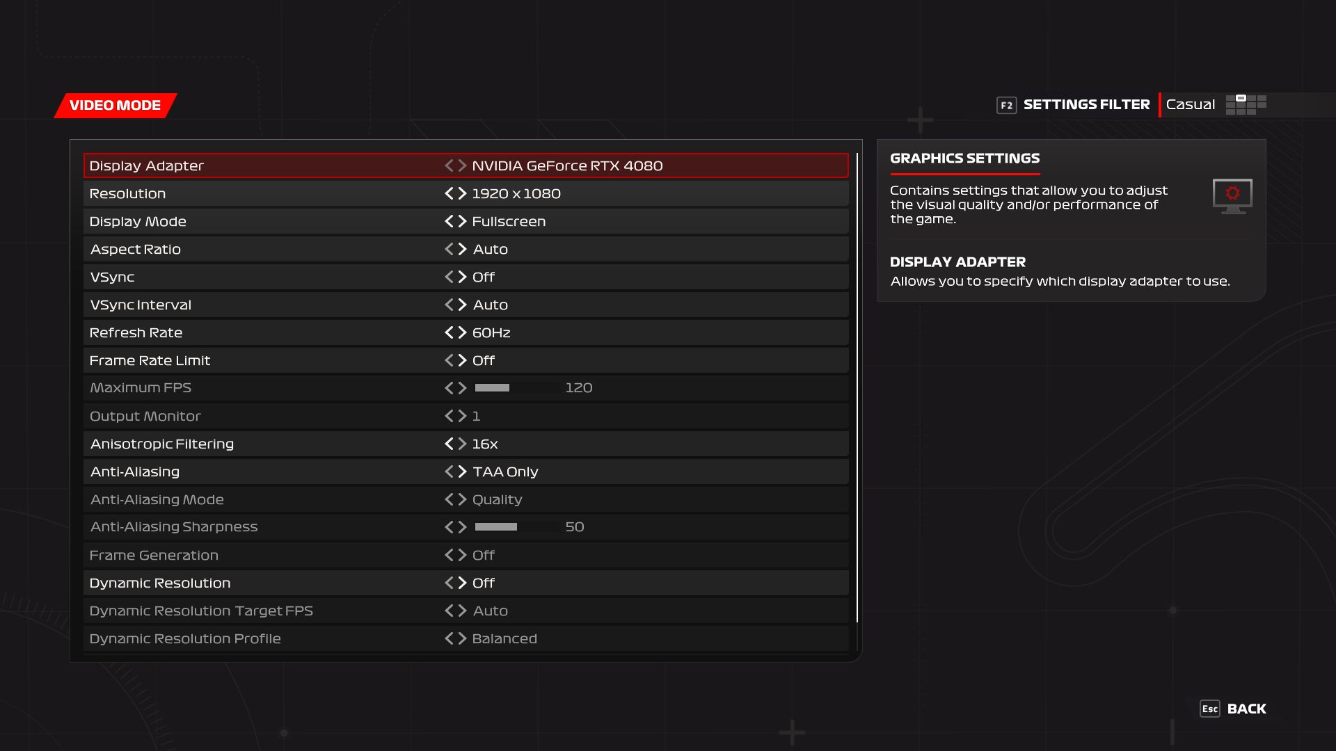Select the Display Adapter row
Viewport: 1336px width, 751px height.
pos(466,165)
